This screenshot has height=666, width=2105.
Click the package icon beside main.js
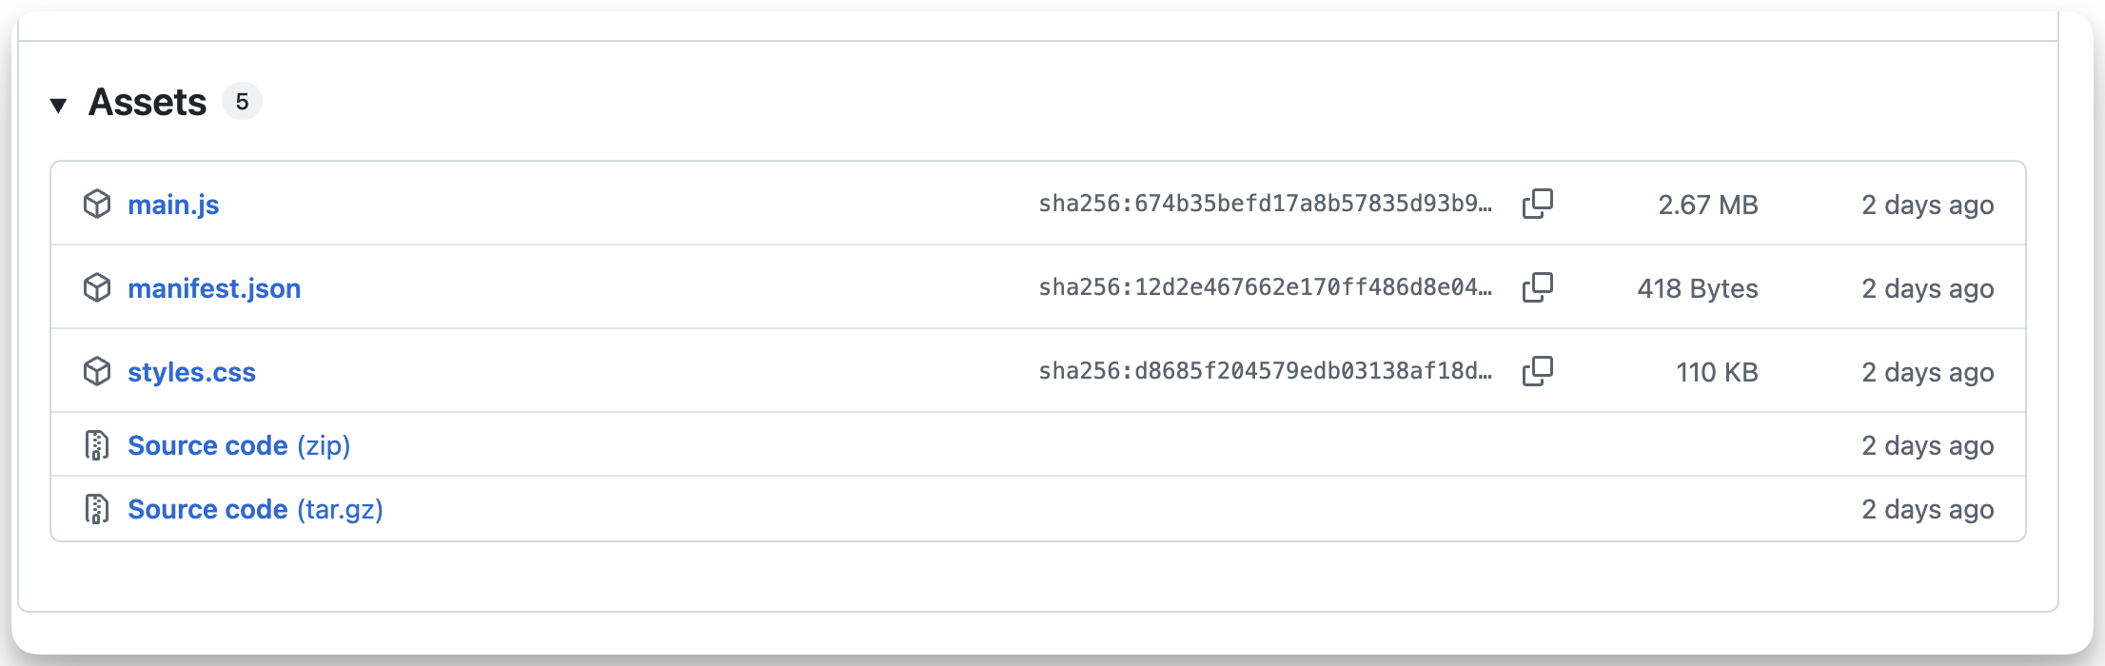[97, 204]
